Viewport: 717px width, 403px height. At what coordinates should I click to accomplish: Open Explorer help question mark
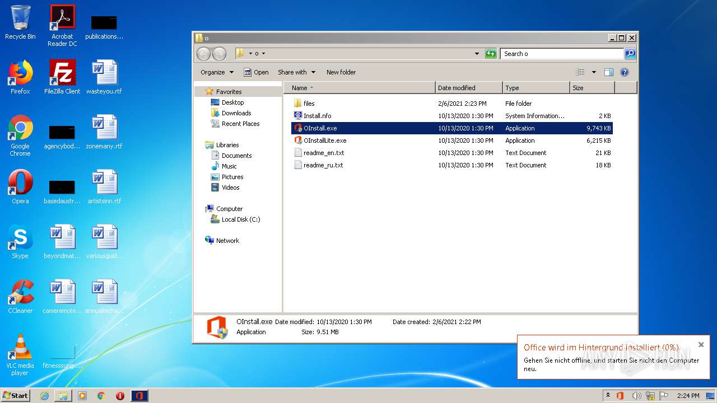click(x=625, y=72)
